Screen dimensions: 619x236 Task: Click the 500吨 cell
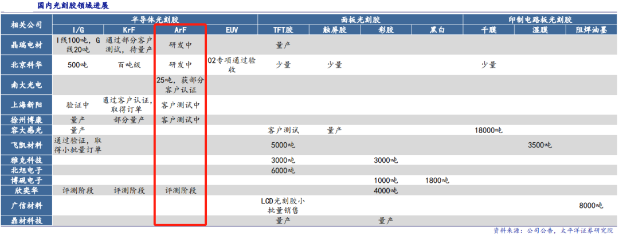(x=78, y=65)
